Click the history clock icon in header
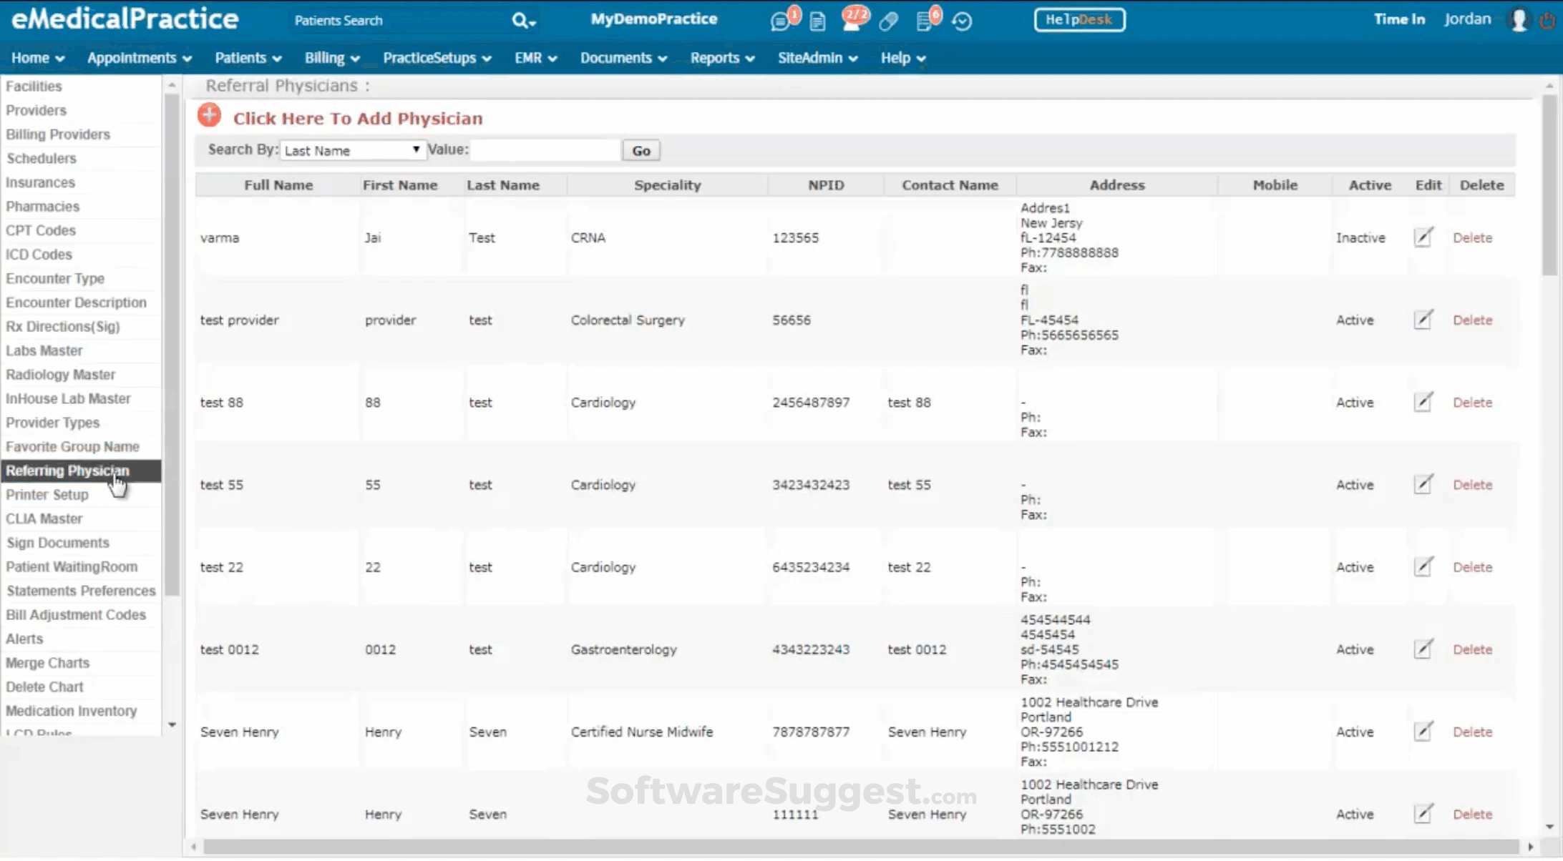This screenshot has height=861, width=1563. click(x=962, y=21)
